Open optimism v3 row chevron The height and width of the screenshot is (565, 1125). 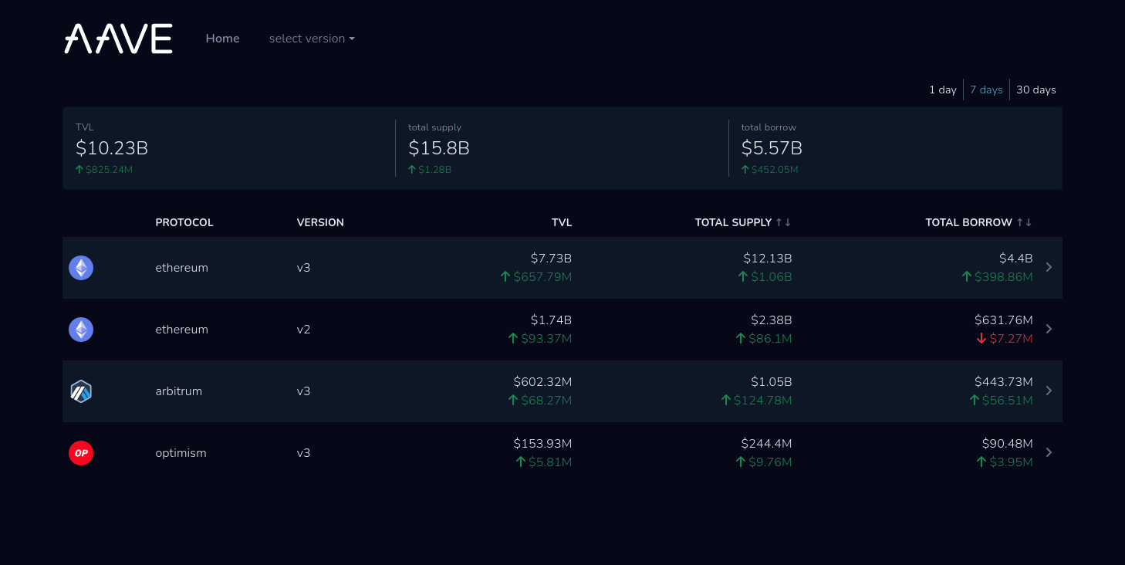[1049, 452]
